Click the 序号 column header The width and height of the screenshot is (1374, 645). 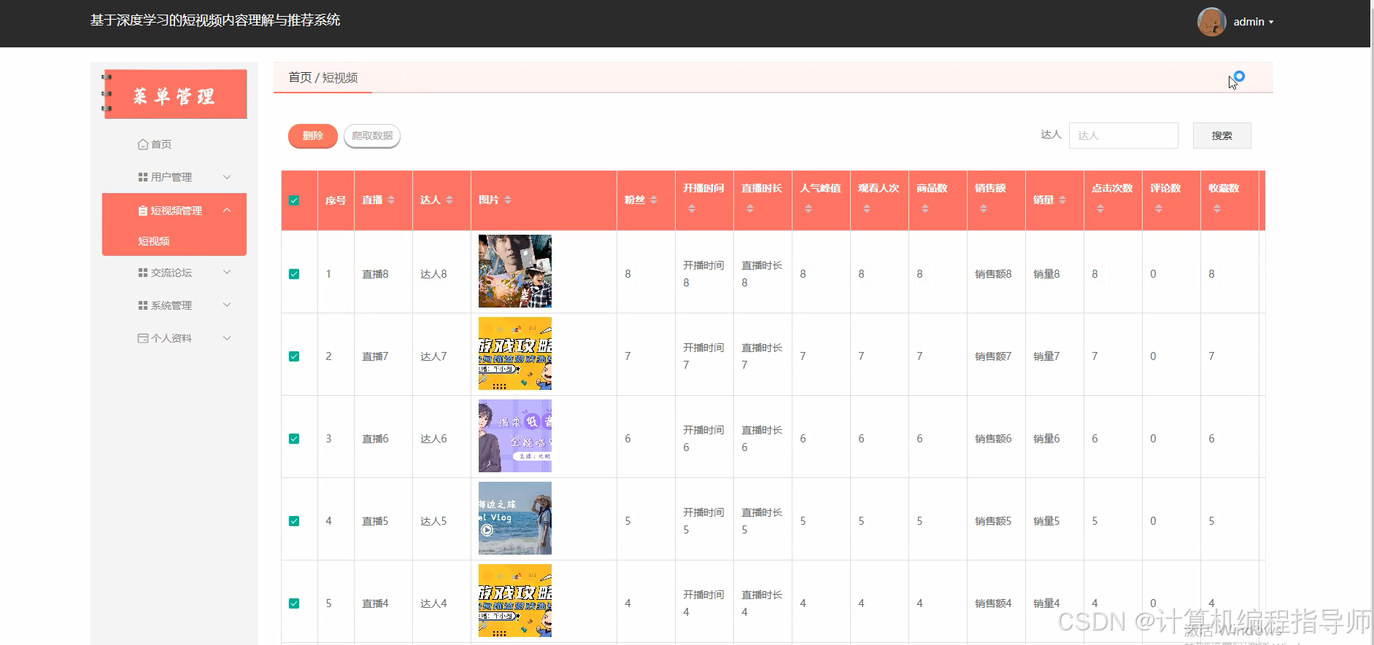click(x=336, y=200)
